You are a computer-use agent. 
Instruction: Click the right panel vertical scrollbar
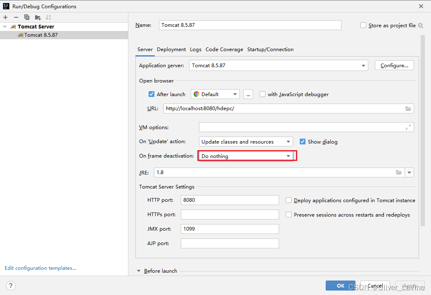click(x=423, y=131)
